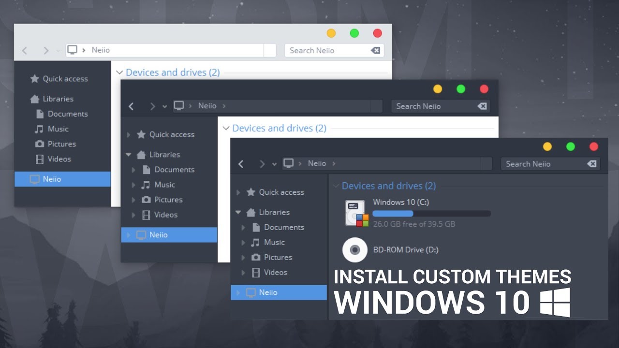619x348 pixels.
Task: Focus the Search Neiio field in the middle window
Action: click(x=441, y=106)
